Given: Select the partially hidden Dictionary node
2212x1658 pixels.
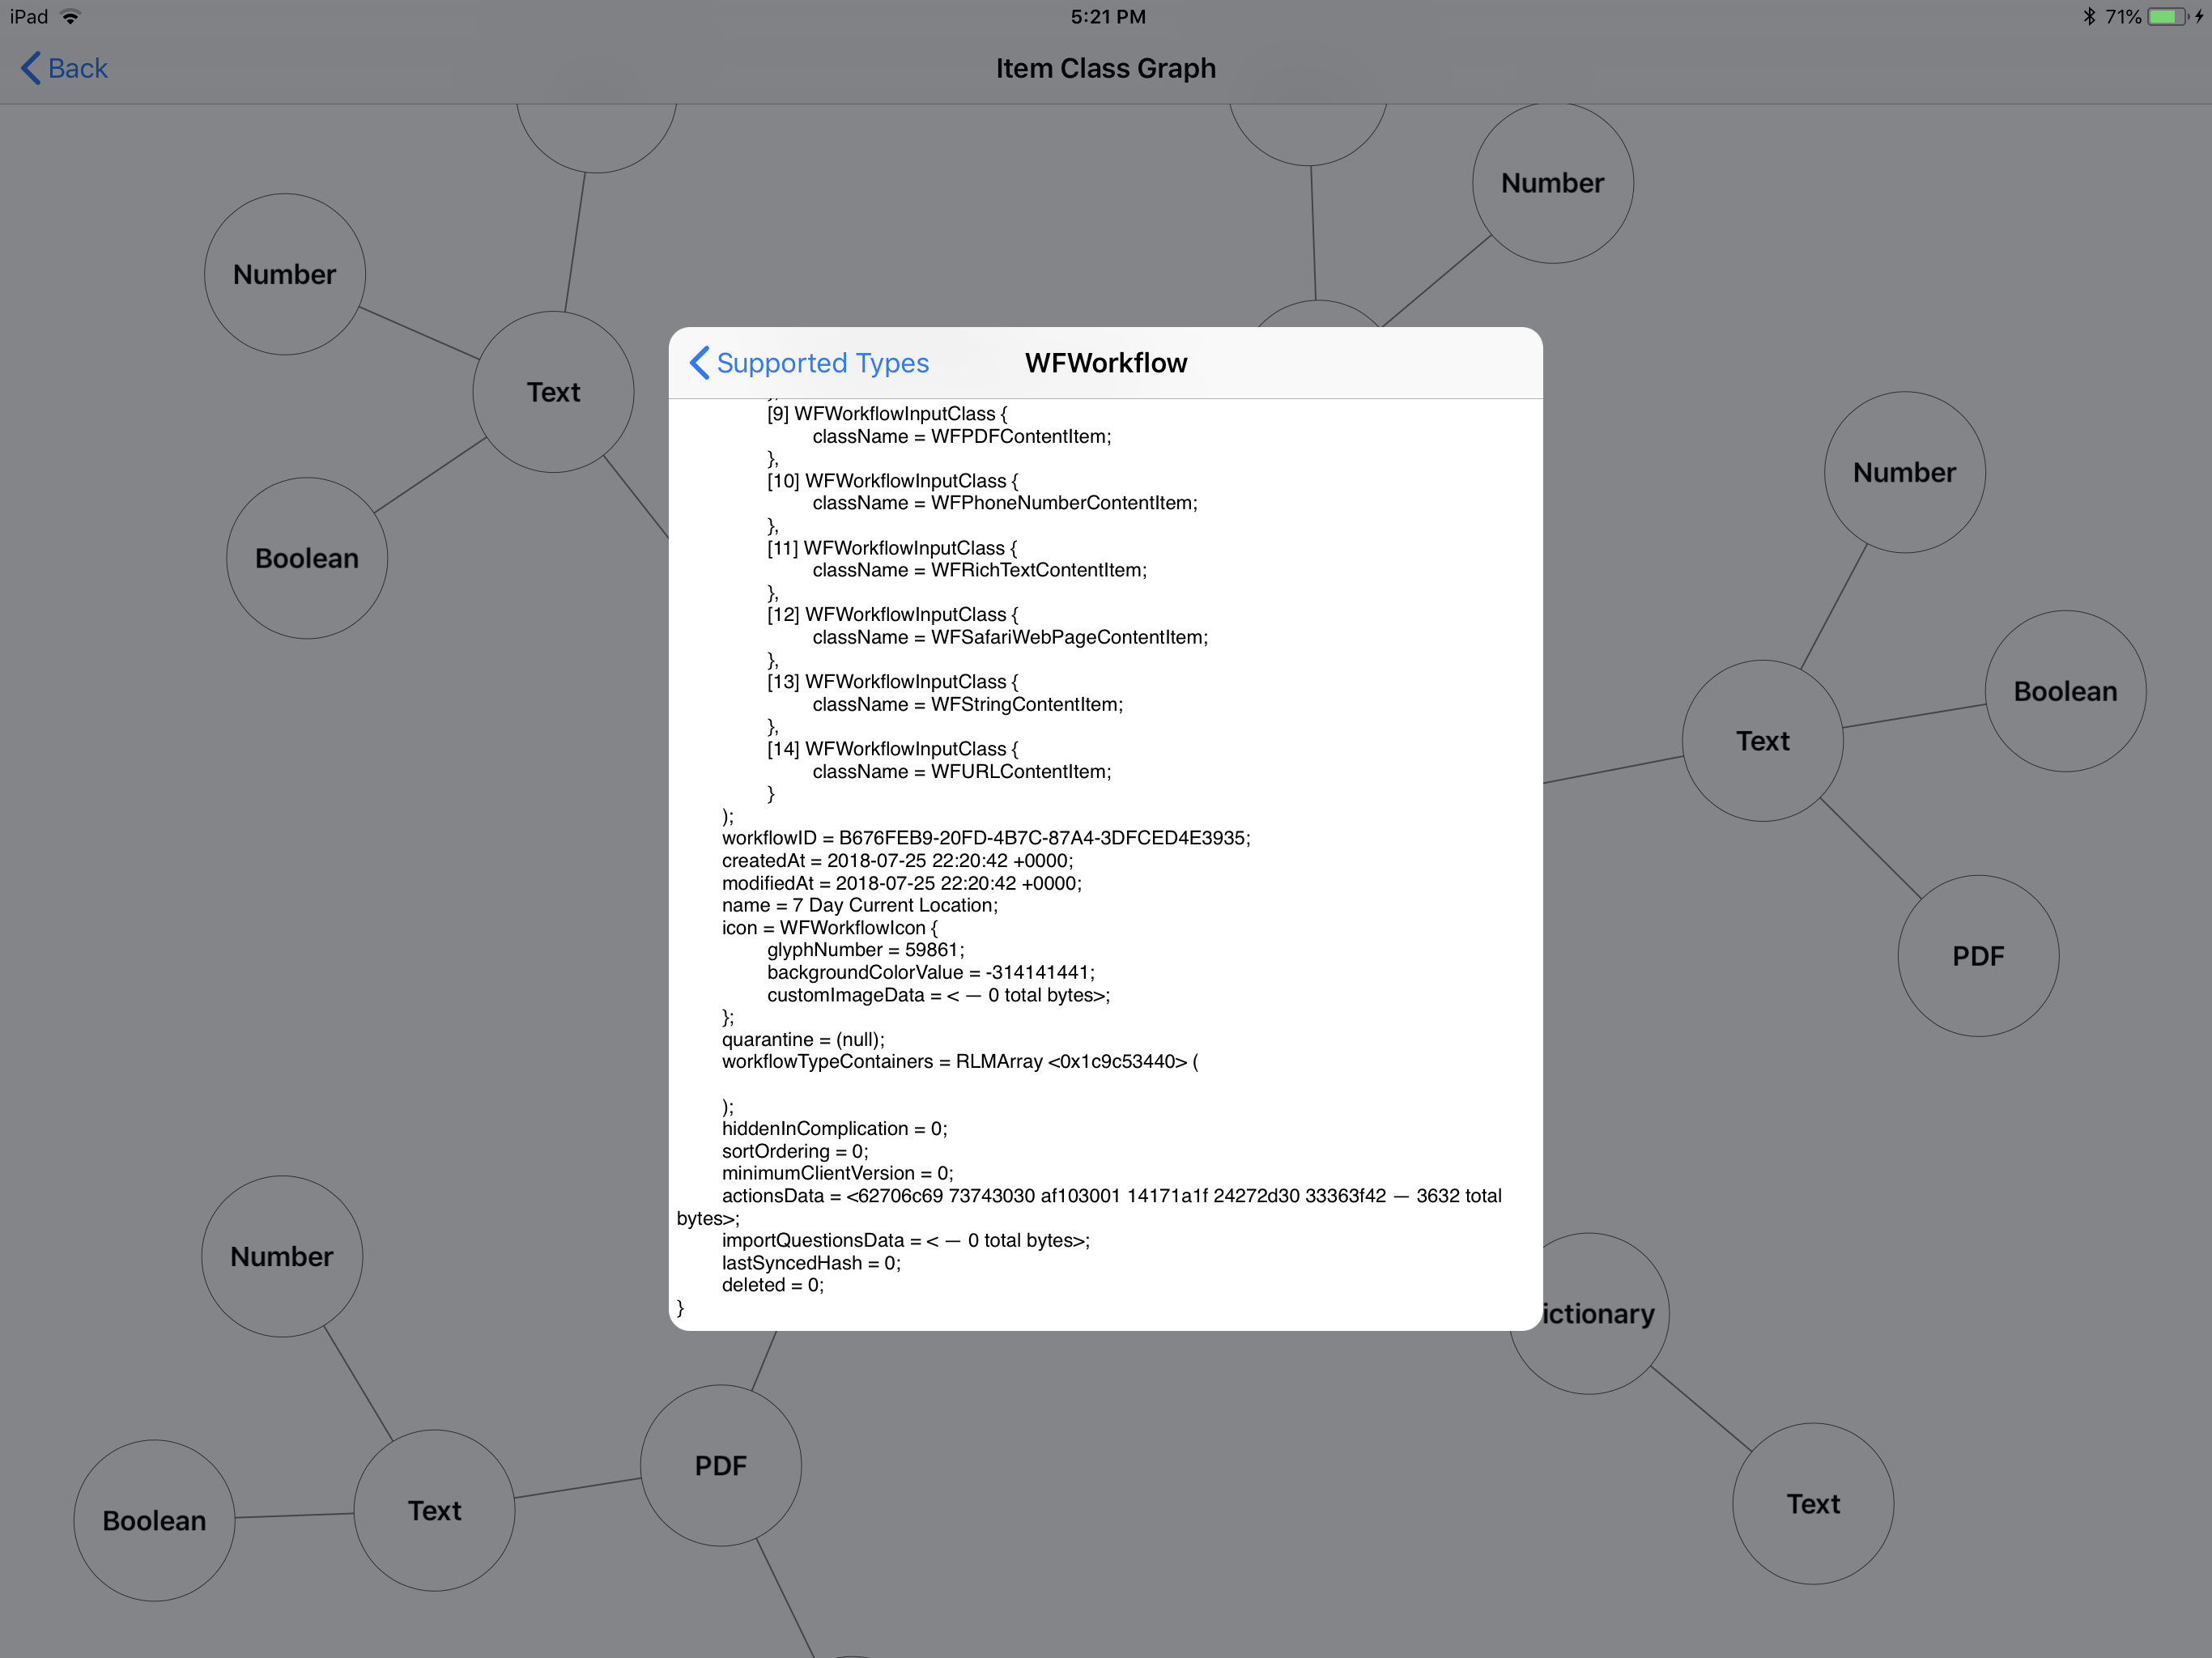Looking at the screenshot, I should (1605, 1313).
